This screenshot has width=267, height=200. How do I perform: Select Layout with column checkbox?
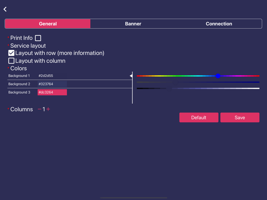point(11,61)
